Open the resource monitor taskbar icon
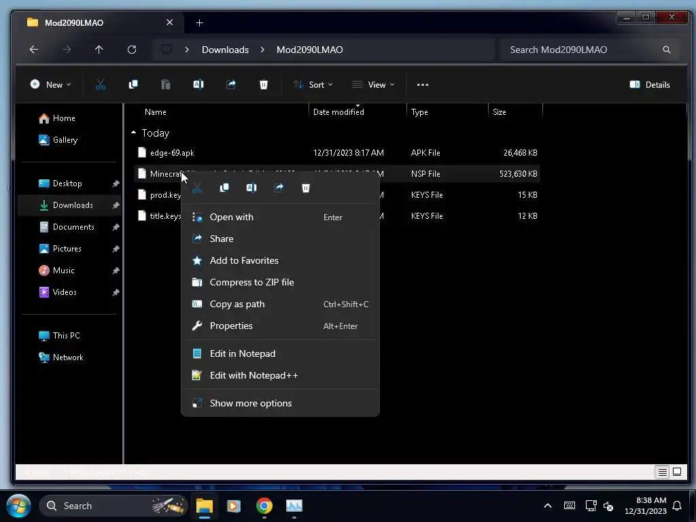The width and height of the screenshot is (696, 522). click(x=294, y=506)
